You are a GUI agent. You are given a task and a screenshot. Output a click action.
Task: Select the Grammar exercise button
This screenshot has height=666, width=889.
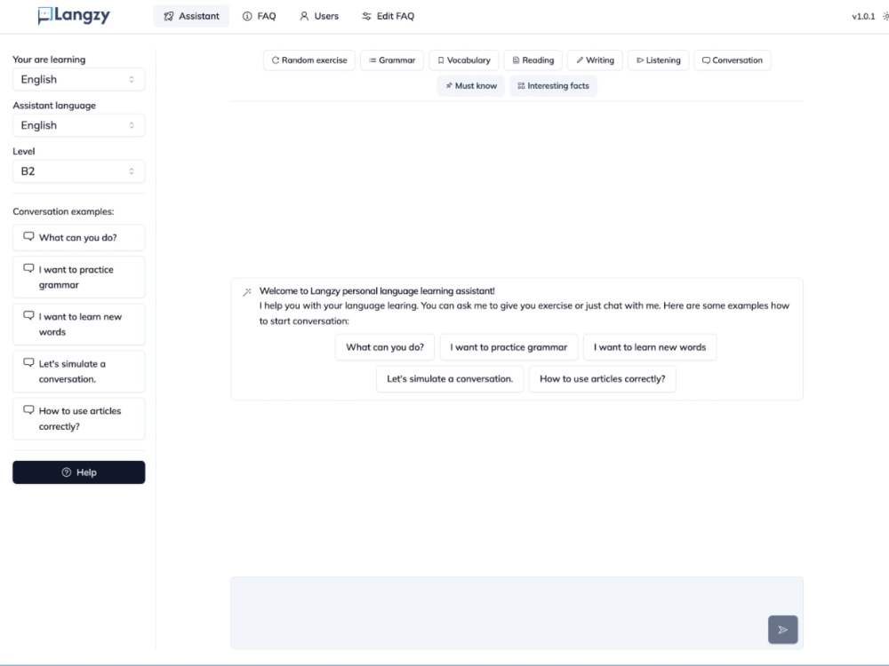click(x=392, y=60)
